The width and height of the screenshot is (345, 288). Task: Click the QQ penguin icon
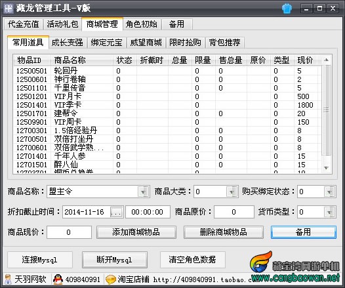pyautogui.click(x=58, y=279)
